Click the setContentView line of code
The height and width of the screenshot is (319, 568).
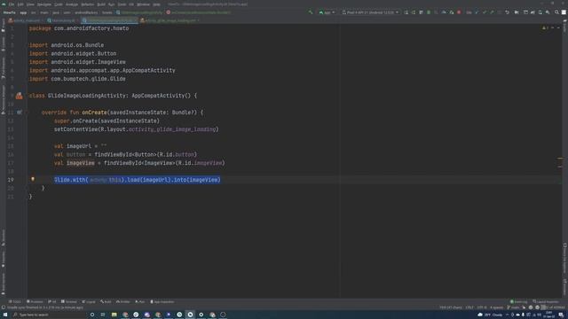point(136,129)
